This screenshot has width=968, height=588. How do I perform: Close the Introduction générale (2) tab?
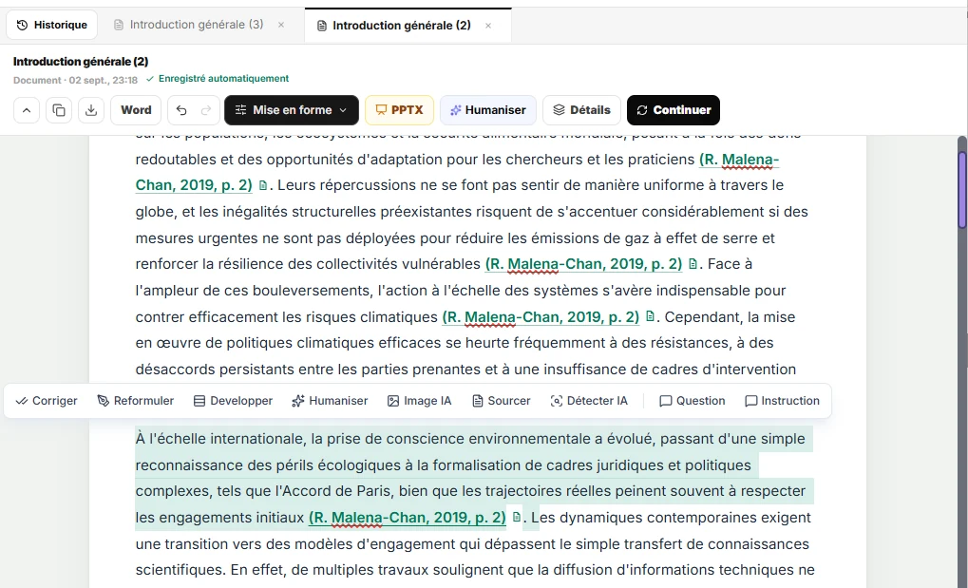tap(488, 26)
